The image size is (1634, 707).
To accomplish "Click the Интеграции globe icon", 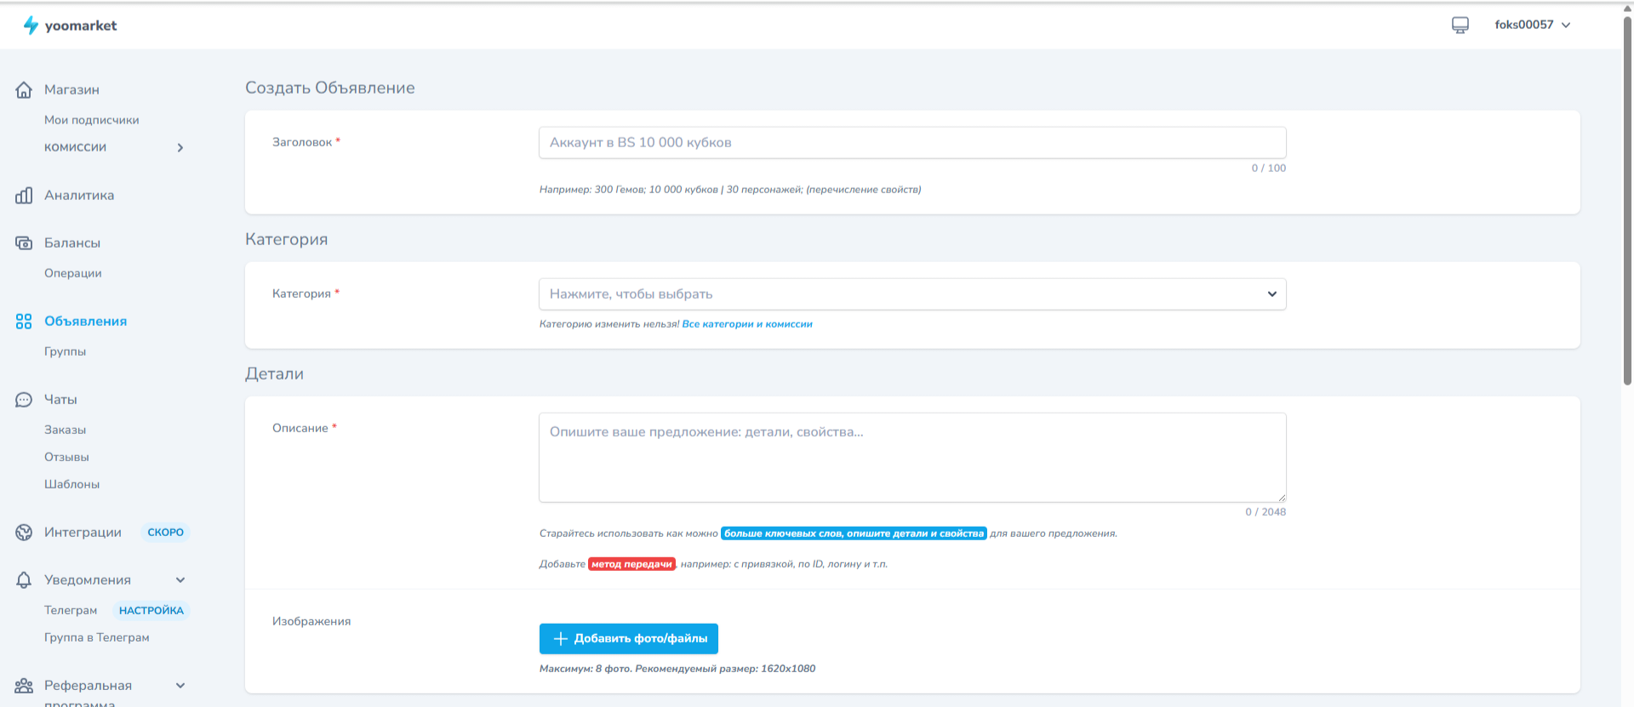I will click(x=24, y=533).
